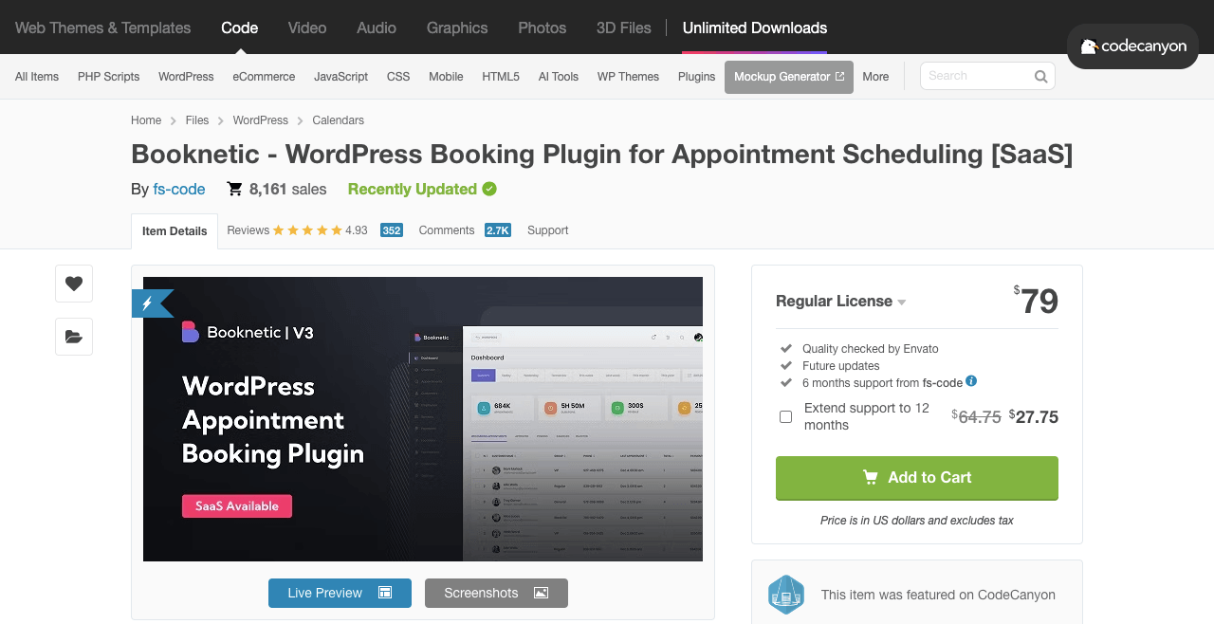
Task: Open Mobile category
Action: pyautogui.click(x=446, y=77)
